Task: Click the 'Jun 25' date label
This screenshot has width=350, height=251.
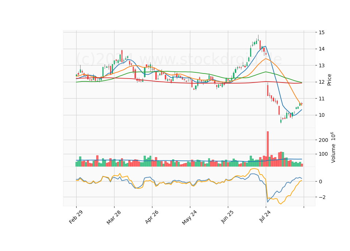Action: (227, 217)
